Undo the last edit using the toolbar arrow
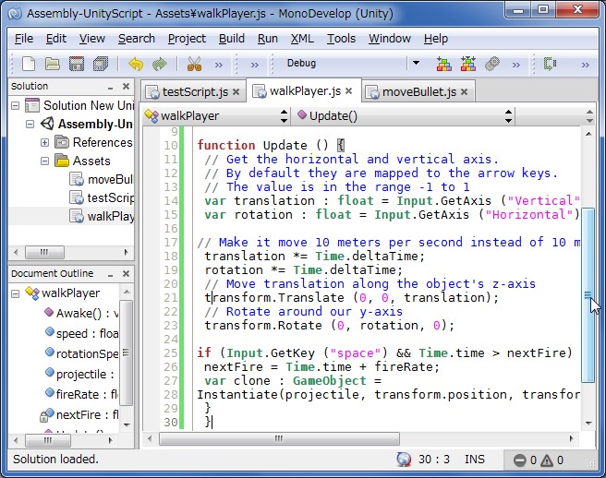The height and width of the screenshot is (478, 606). [136, 64]
